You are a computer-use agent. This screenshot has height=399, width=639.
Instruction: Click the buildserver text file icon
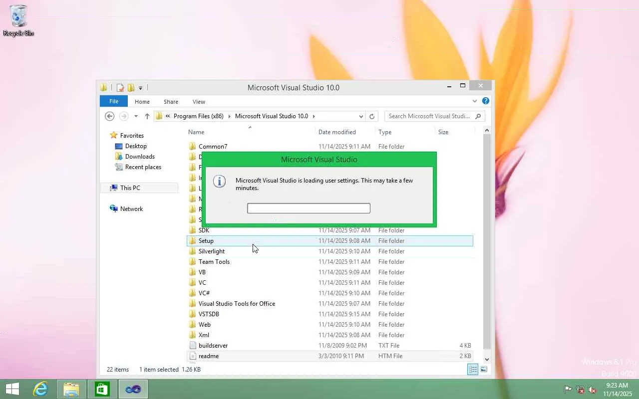(x=193, y=346)
